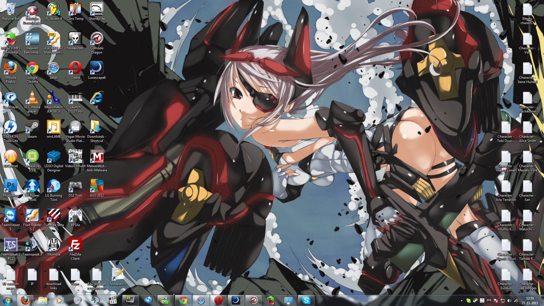Select Mozilla Firefox desktop icon

pyautogui.click(x=11, y=73)
